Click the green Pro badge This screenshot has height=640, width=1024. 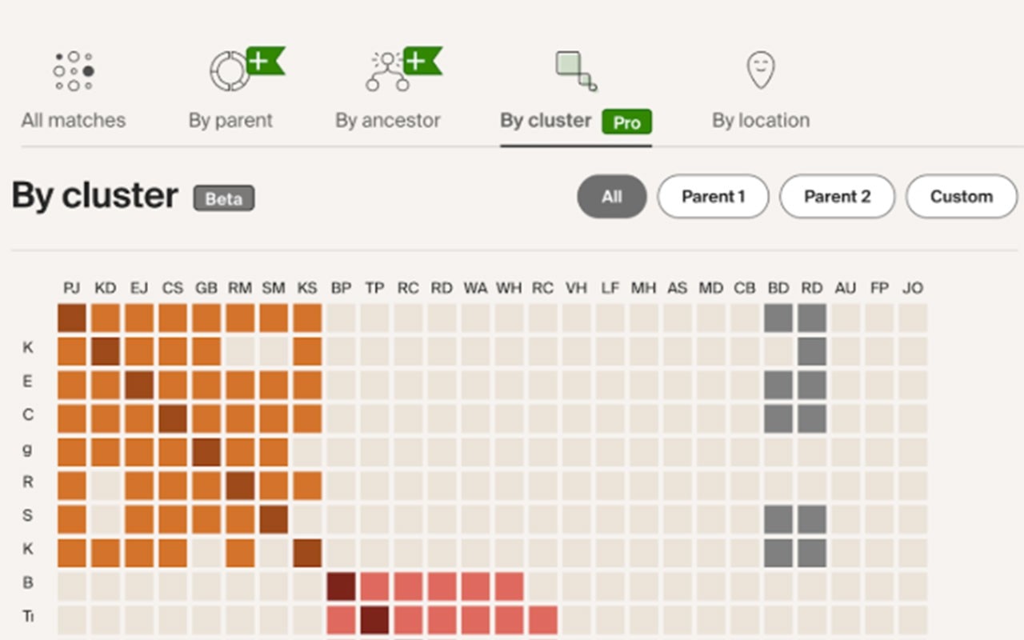pos(627,122)
